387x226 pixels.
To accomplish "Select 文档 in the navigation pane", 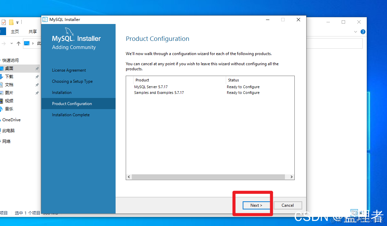I will [x=9, y=85].
